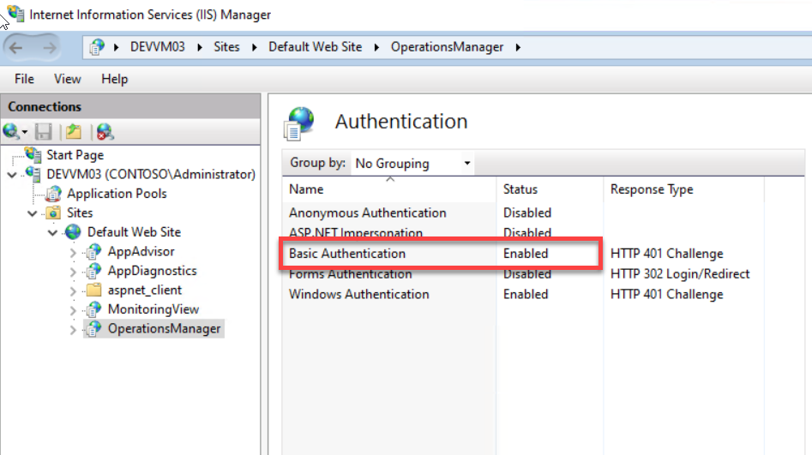
Task: Sort by the Status column header
Action: [520, 189]
